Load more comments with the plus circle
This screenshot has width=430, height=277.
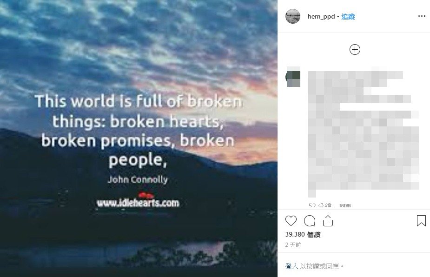coord(355,50)
